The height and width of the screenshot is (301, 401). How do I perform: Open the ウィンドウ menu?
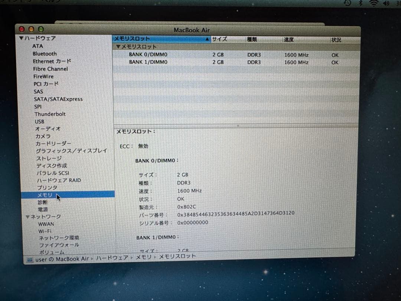(17, 1)
